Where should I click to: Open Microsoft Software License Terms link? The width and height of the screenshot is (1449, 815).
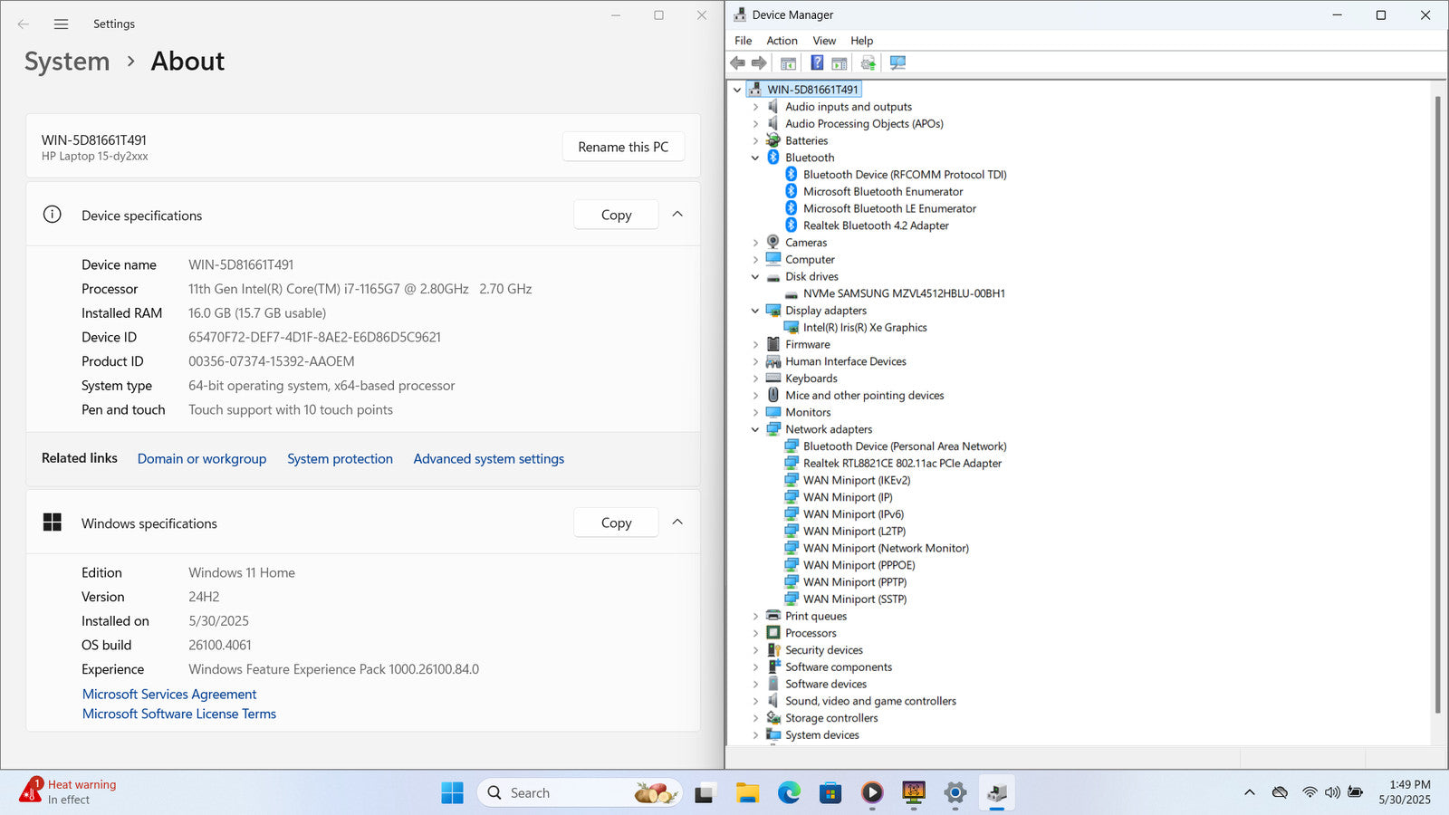pyautogui.click(x=179, y=714)
